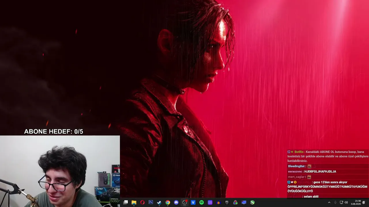Open the blue V app in taskbar
Image resolution: width=369 pixels, height=207 pixels.
point(193,202)
